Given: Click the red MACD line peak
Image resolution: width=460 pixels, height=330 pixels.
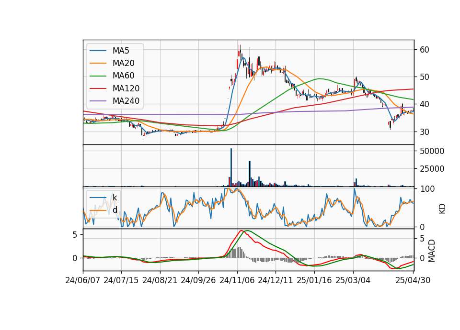Looking at the screenshot, I should click(241, 231).
